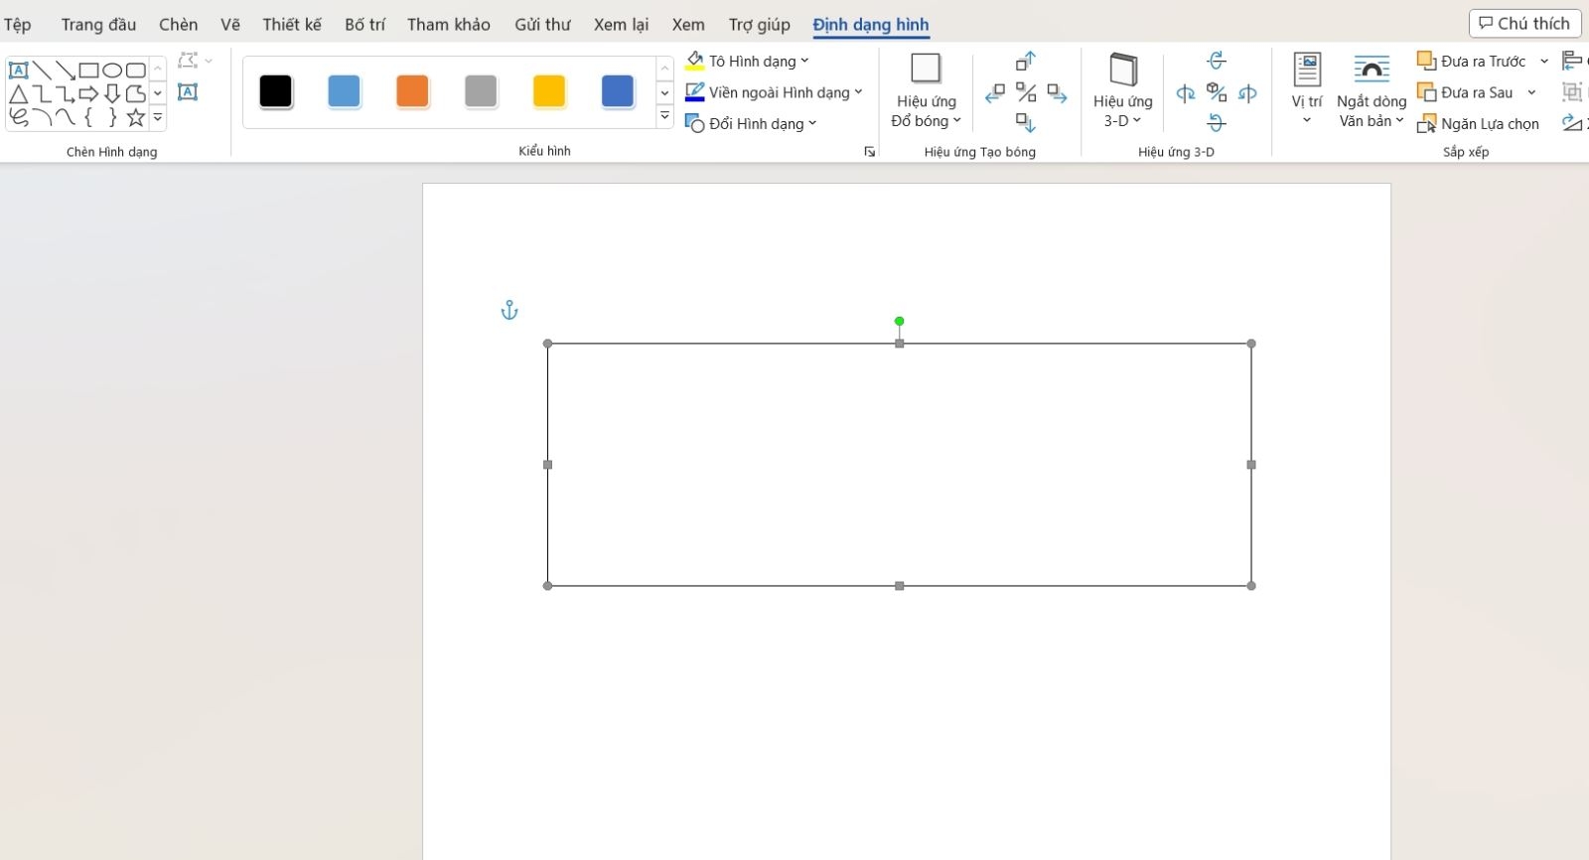Open Kiểu hình dialog launcher
This screenshot has width=1589, height=860.
870,152
